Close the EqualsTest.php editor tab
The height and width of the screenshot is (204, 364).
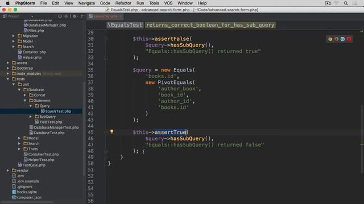pos(121,16)
